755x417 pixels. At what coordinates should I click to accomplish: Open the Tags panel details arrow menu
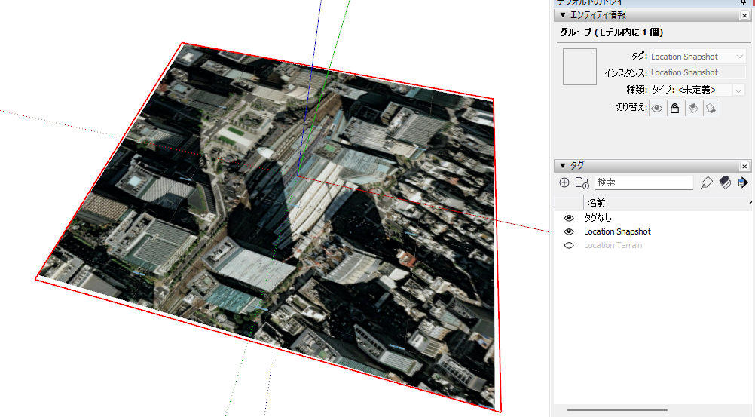point(742,182)
